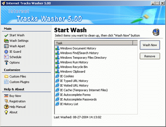The image size is (166, 127).
Task: Click the IE Autocomplete Forms icon
Action: [57, 95]
